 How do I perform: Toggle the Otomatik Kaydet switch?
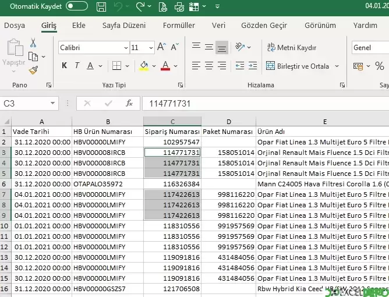click(x=77, y=6)
